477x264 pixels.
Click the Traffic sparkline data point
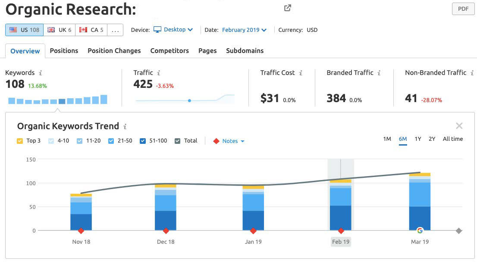coord(189,100)
